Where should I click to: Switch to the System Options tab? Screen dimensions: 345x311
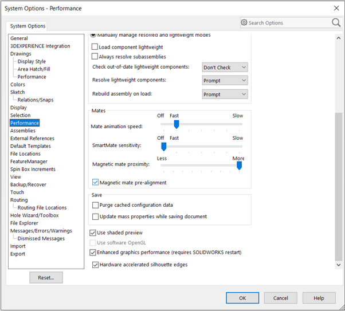(x=28, y=26)
